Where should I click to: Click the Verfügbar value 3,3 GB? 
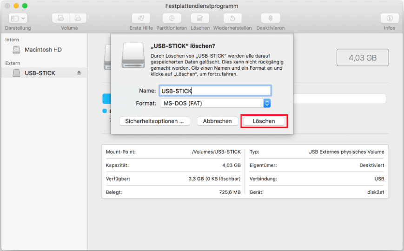point(214,179)
